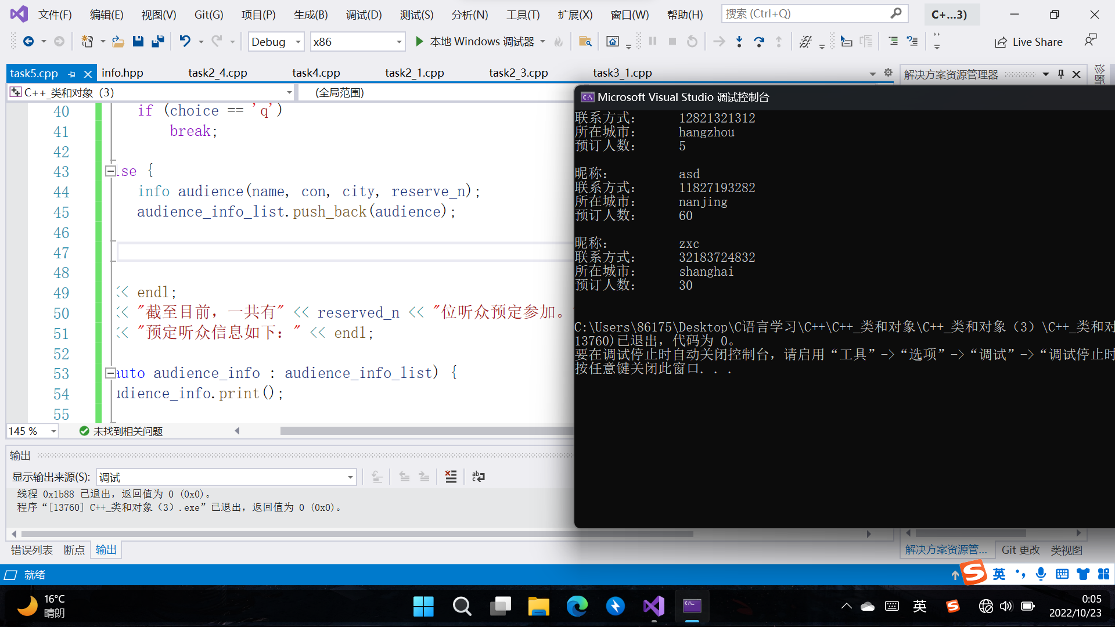Switch to the info.hpp tab

click(122, 73)
